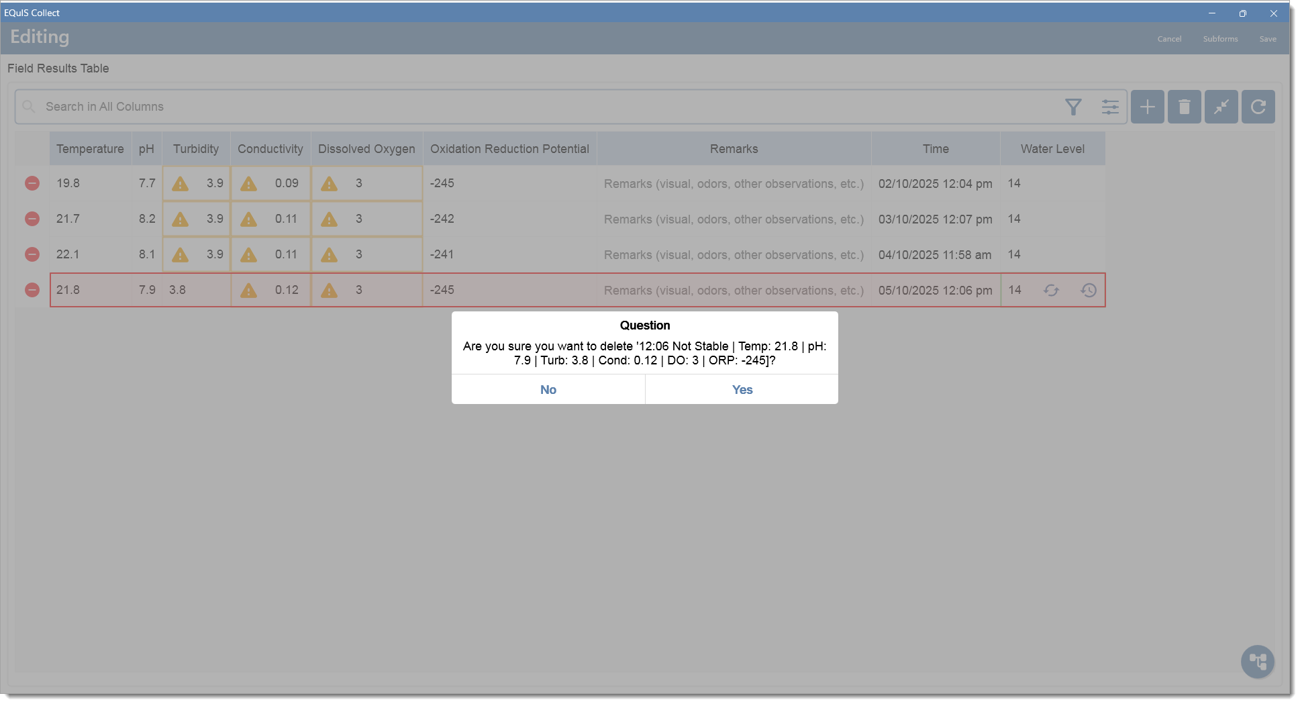Click the ORP value -241

(442, 254)
